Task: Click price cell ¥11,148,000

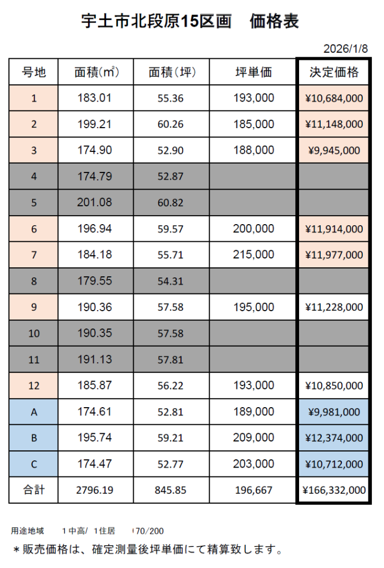Action: (334, 124)
